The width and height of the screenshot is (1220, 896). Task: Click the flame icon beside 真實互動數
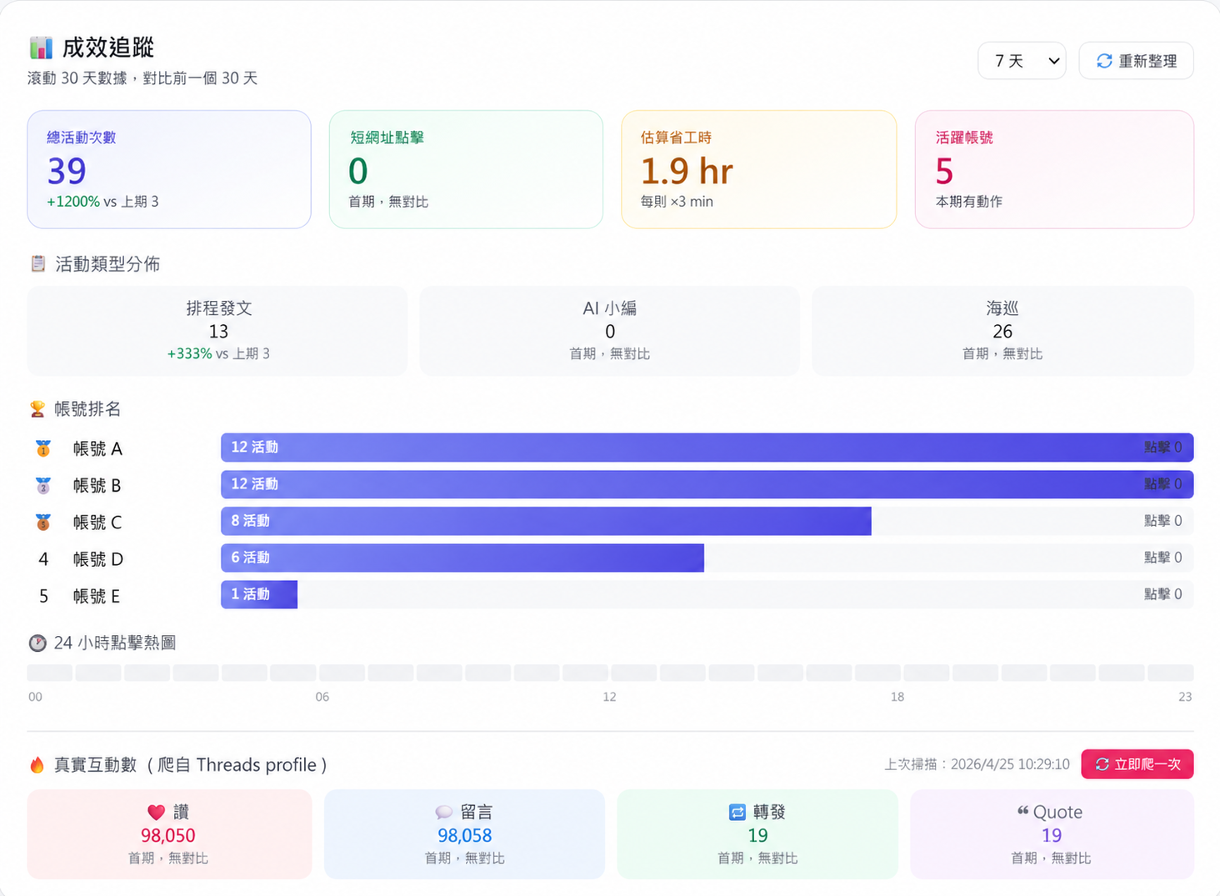point(37,765)
